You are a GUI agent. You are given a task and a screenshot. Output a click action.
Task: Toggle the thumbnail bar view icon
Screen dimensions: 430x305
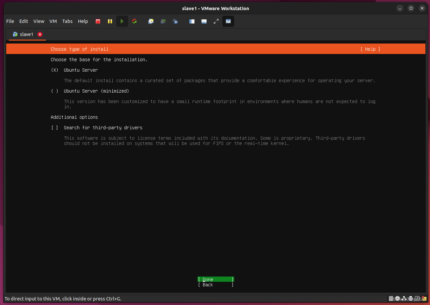pos(204,21)
